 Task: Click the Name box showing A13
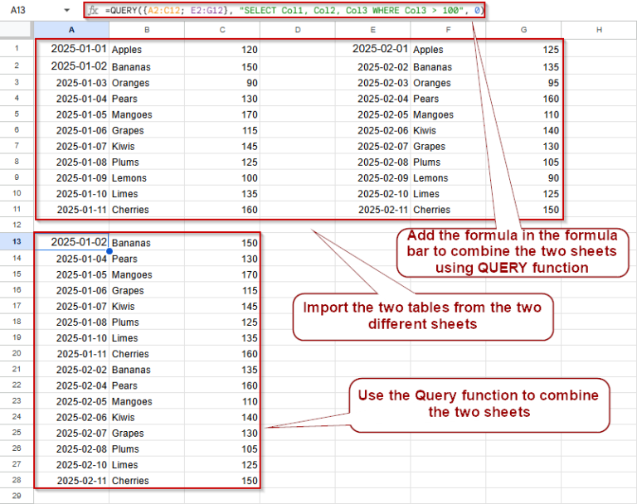tap(25, 11)
